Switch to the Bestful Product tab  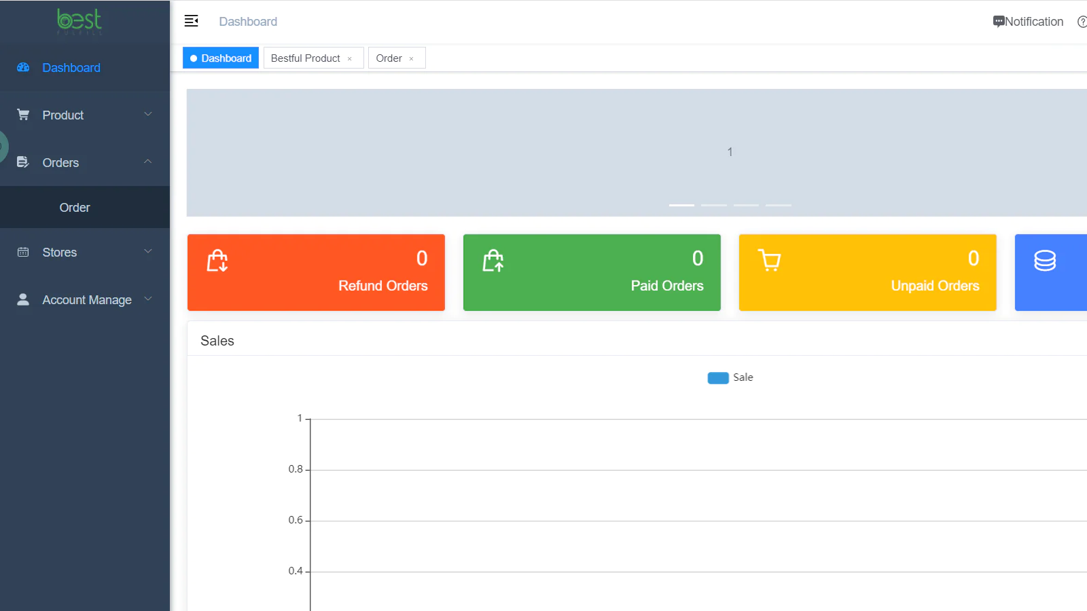point(306,58)
